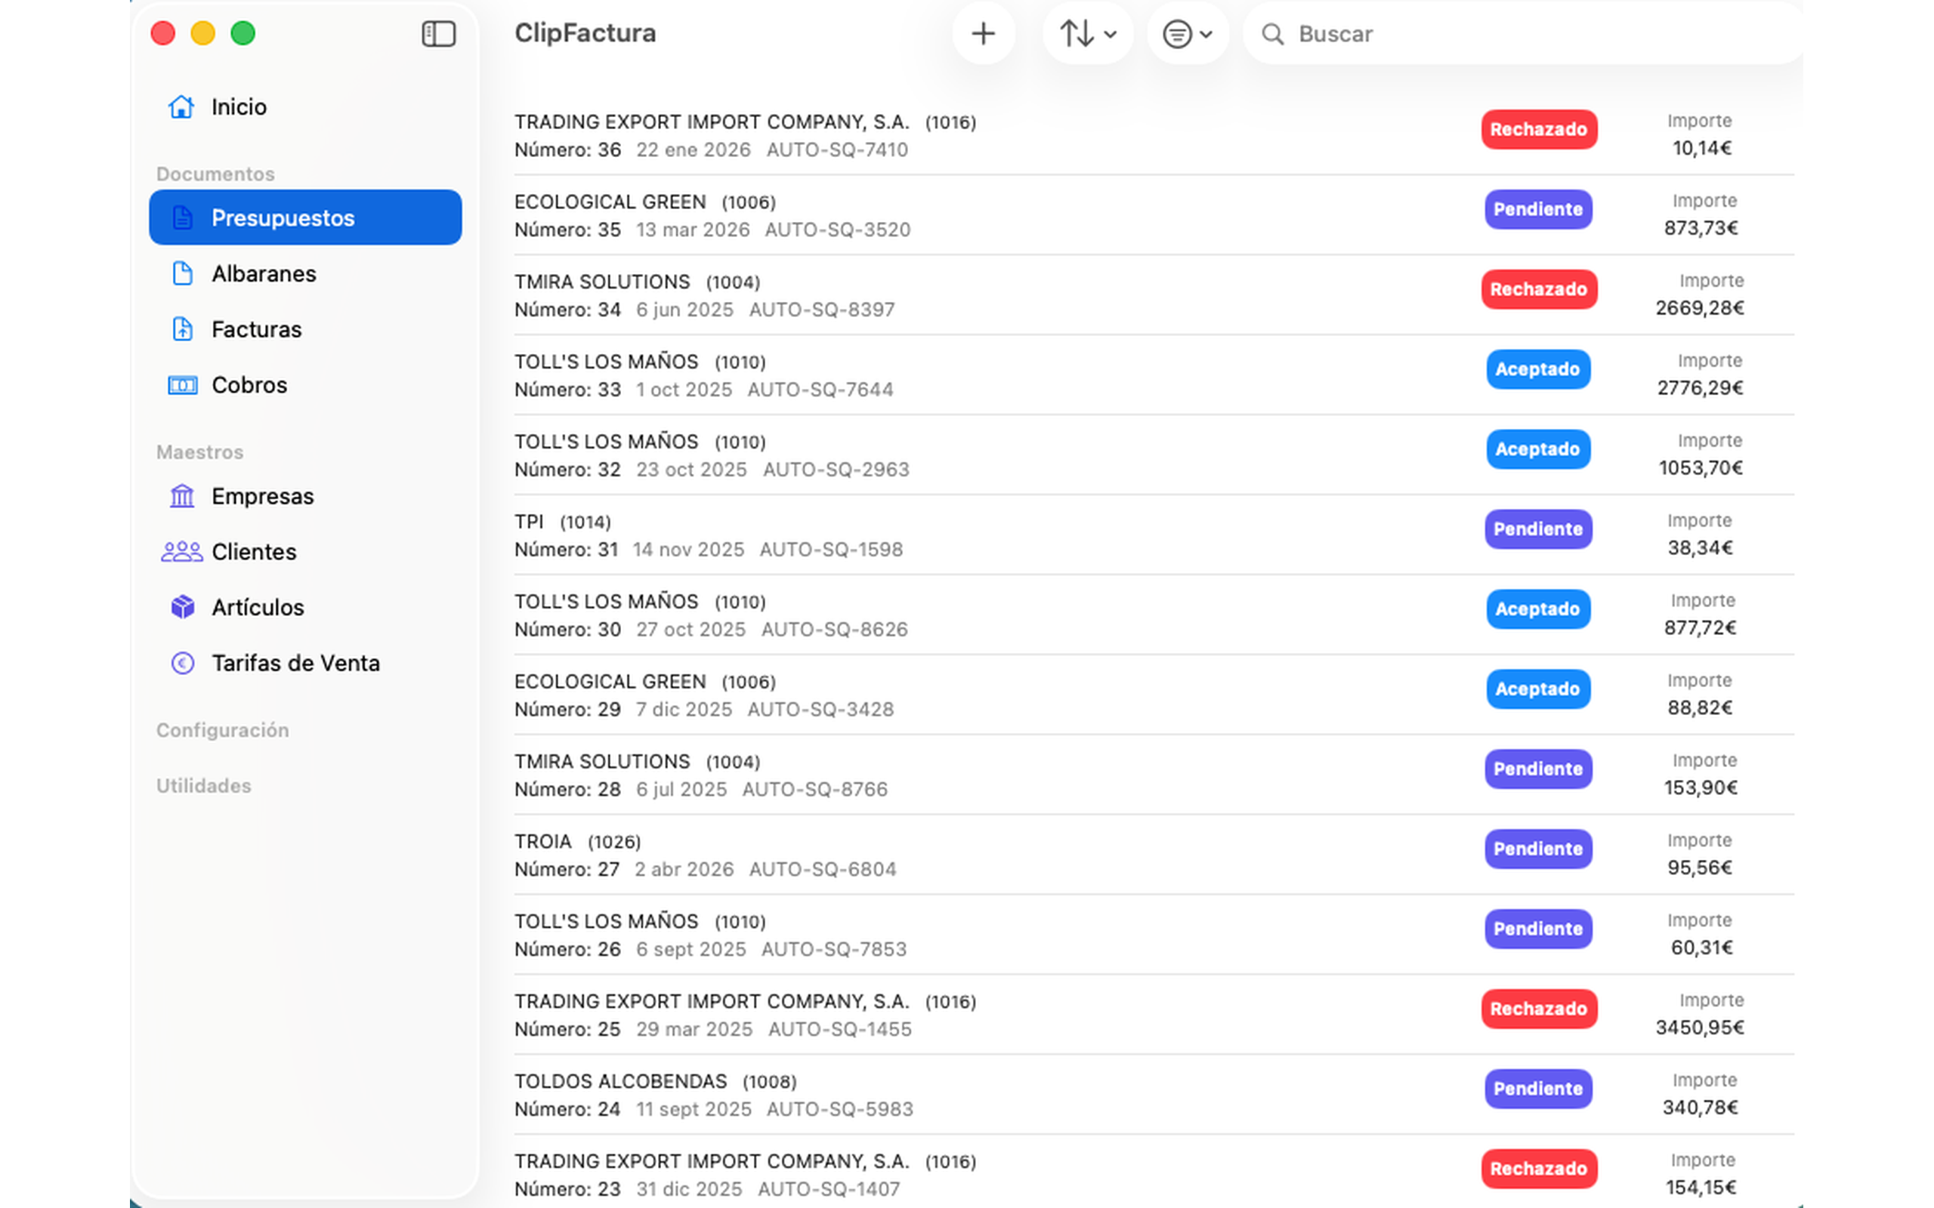Click Rechazado badge on presupuesto 36
The image size is (1934, 1208).
pos(1538,129)
